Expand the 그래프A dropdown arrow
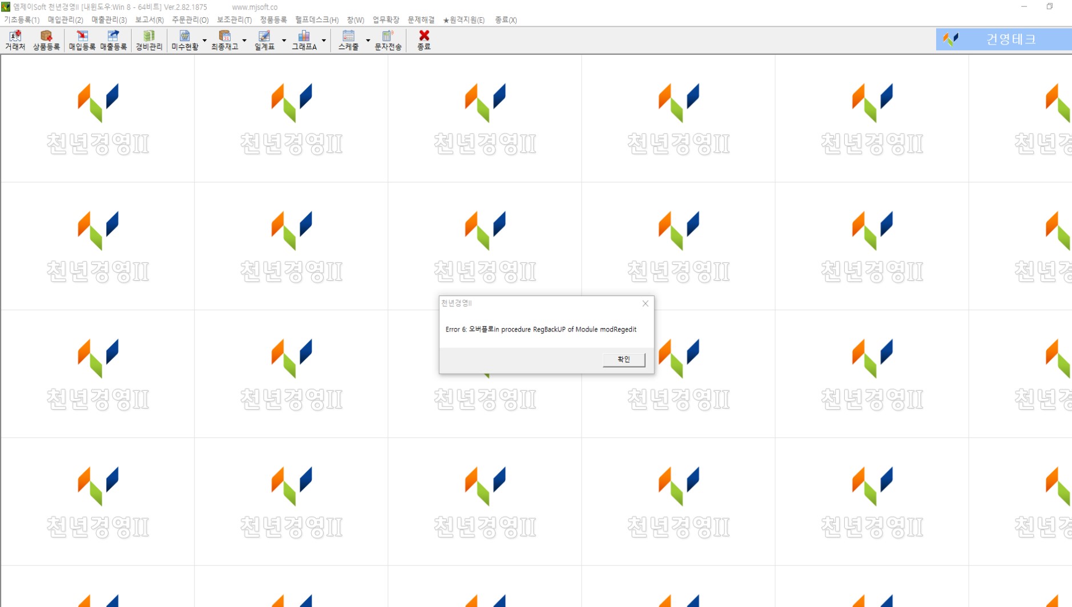 [324, 41]
